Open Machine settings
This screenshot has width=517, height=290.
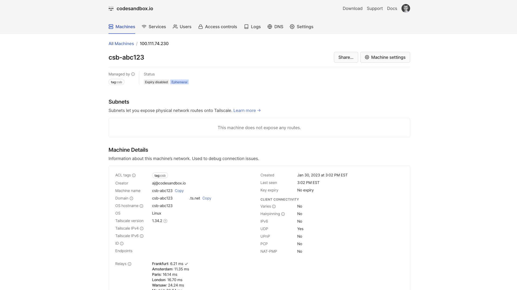pyautogui.click(x=385, y=57)
